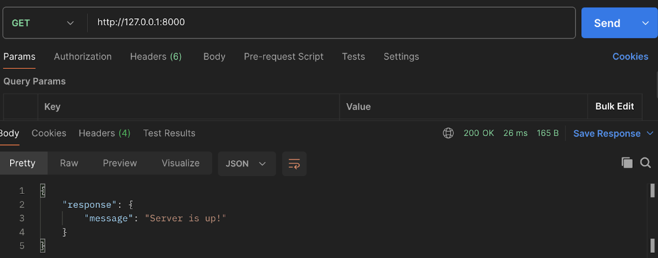Click the "response" key in JSON

click(x=90, y=205)
